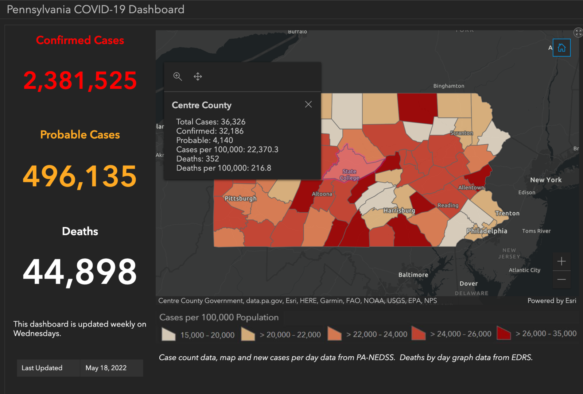
Task: Click the Centre County popup title
Action: 202,105
